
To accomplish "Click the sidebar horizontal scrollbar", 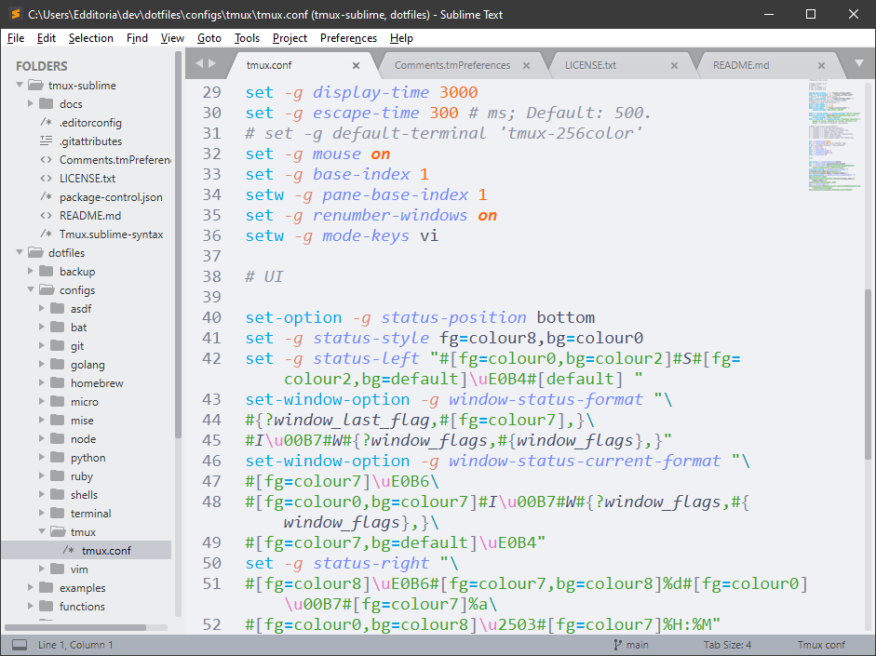I will pyautogui.click(x=75, y=627).
